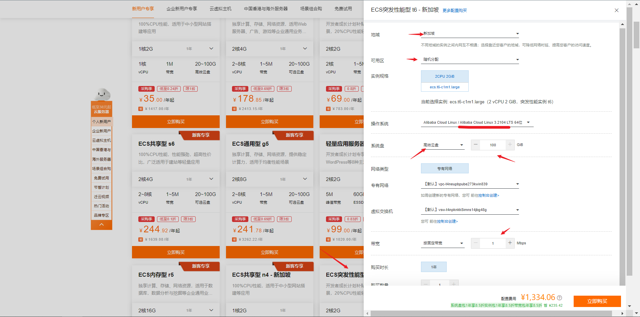Switch to the 新用户专享 tab
This screenshot has height=317, width=640.
pos(143,9)
